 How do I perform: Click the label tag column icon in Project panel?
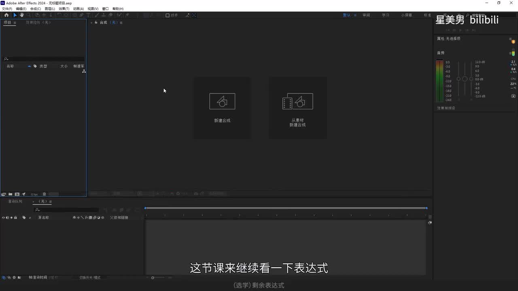pyautogui.click(x=35, y=66)
